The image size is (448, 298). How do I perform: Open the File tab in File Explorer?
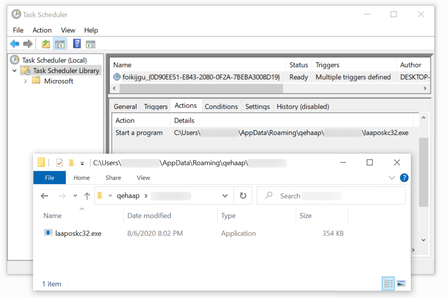pyautogui.click(x=50, y=178)
